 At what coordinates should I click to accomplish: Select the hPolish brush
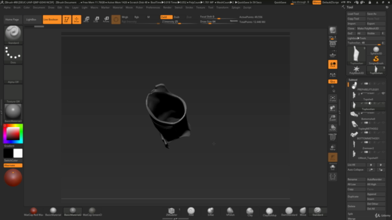(x=230, y=211)
